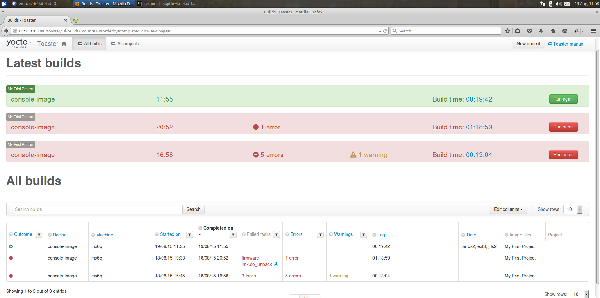The width and height of the screenshot is (600, 298).
Task: Open Outcome column filter
Action: tap(39, 235)
